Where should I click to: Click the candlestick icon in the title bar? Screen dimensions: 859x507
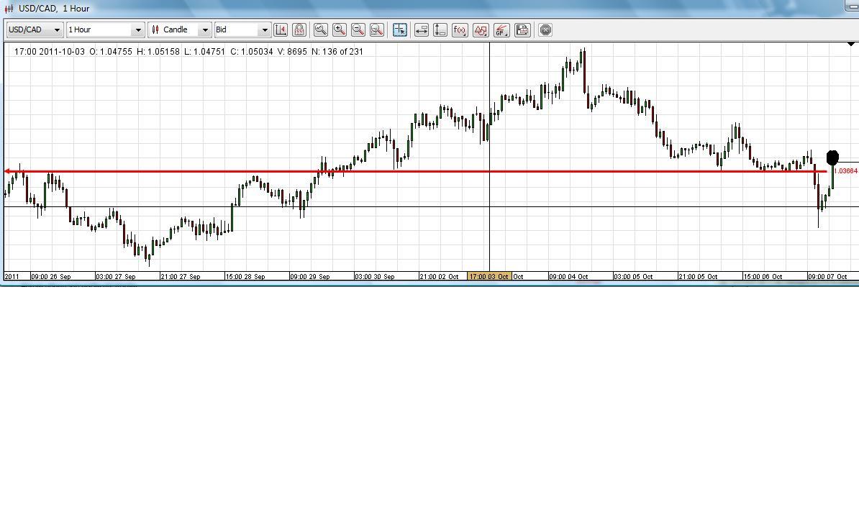click(9, 9)
